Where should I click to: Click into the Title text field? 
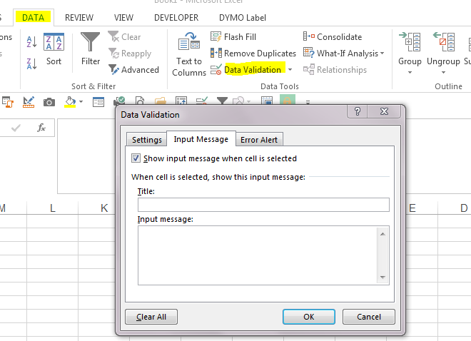click(263, 205)
